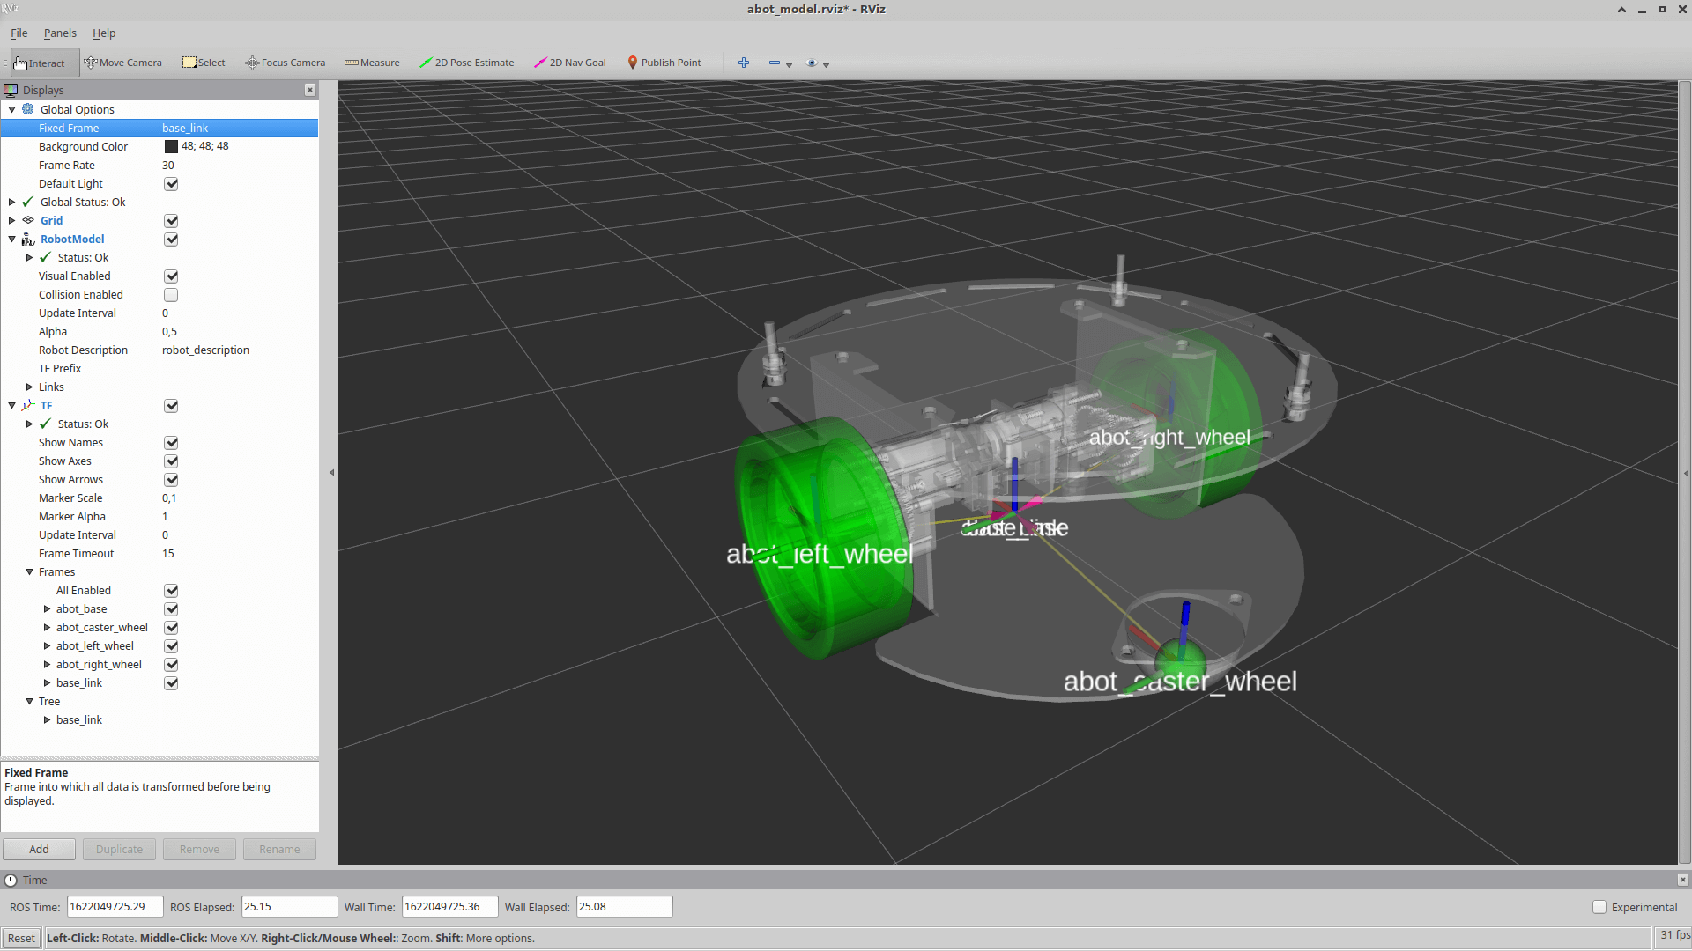The image size is (1692, 951).
Task: Expand the Frames section under TF
Action: click(x=29, y=571)
